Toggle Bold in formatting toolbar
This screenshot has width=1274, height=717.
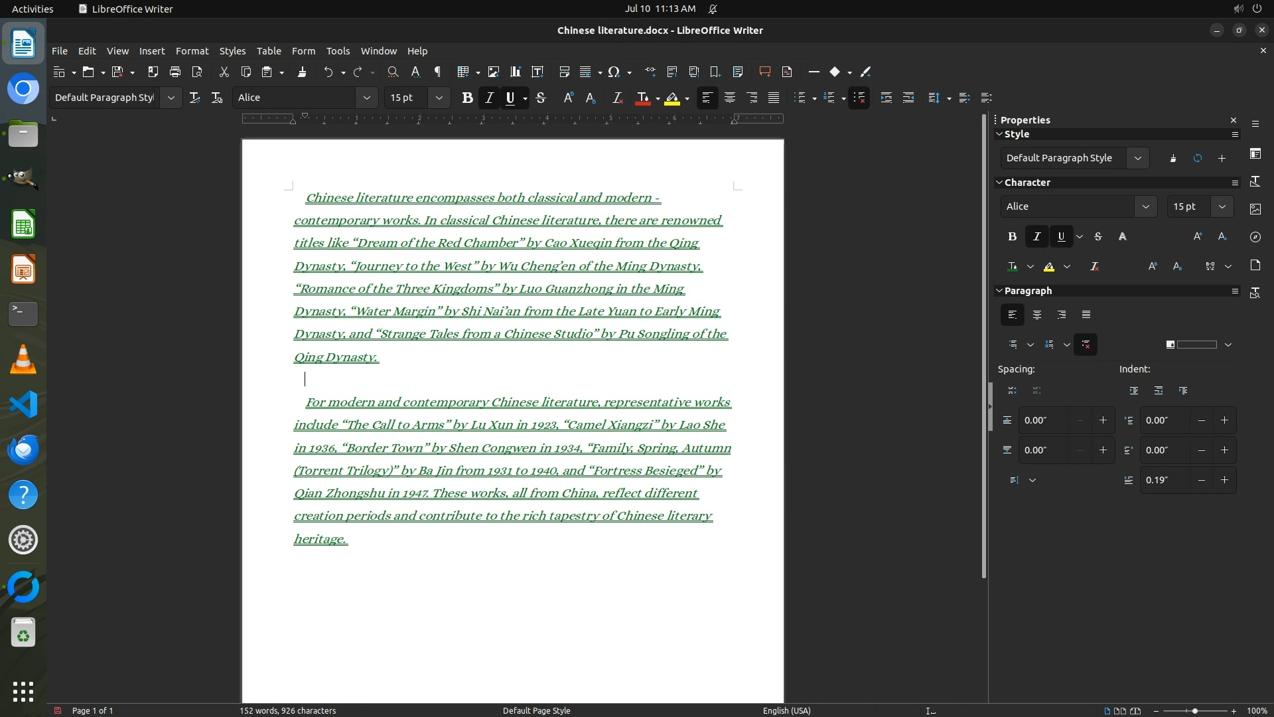pos(467,98)
